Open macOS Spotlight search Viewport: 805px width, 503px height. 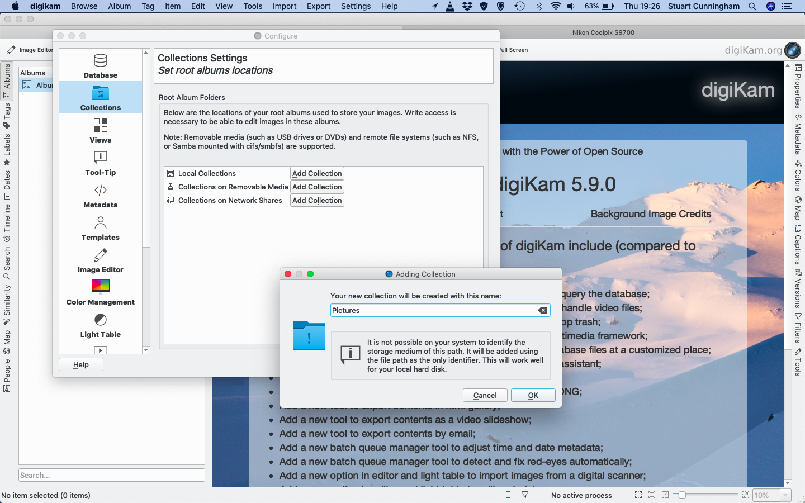[x=752, y=6]
